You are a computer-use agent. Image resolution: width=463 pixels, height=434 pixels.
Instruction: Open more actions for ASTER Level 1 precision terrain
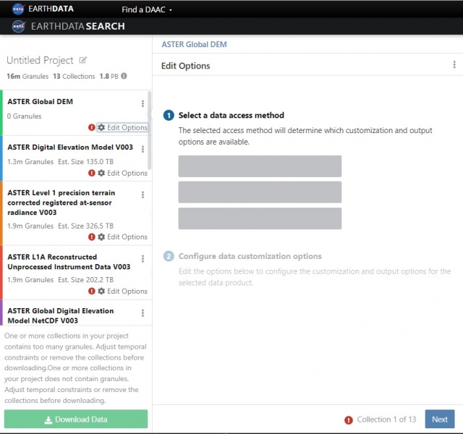tap(143, 195)
